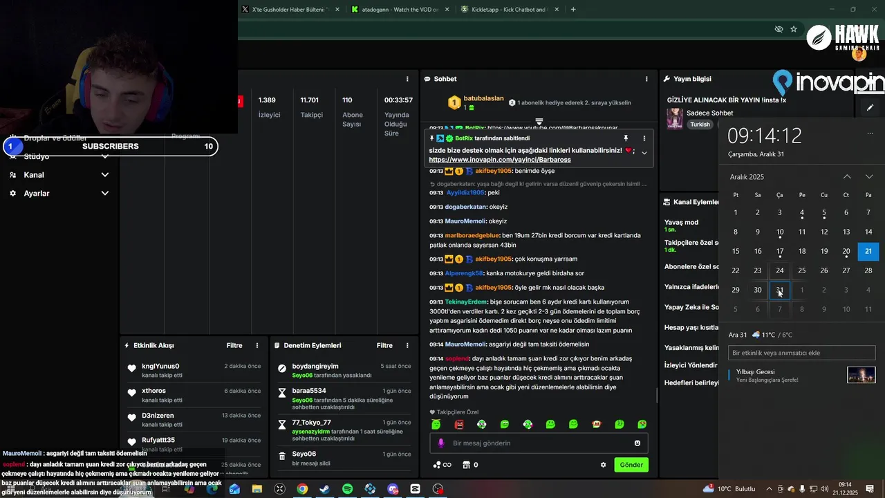Open the stats panel three-dot menu
This screenshot has height=498, width=885.
[407, 79]
